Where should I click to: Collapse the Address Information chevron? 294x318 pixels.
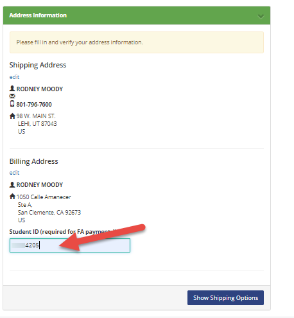click(x=261, y=16)
